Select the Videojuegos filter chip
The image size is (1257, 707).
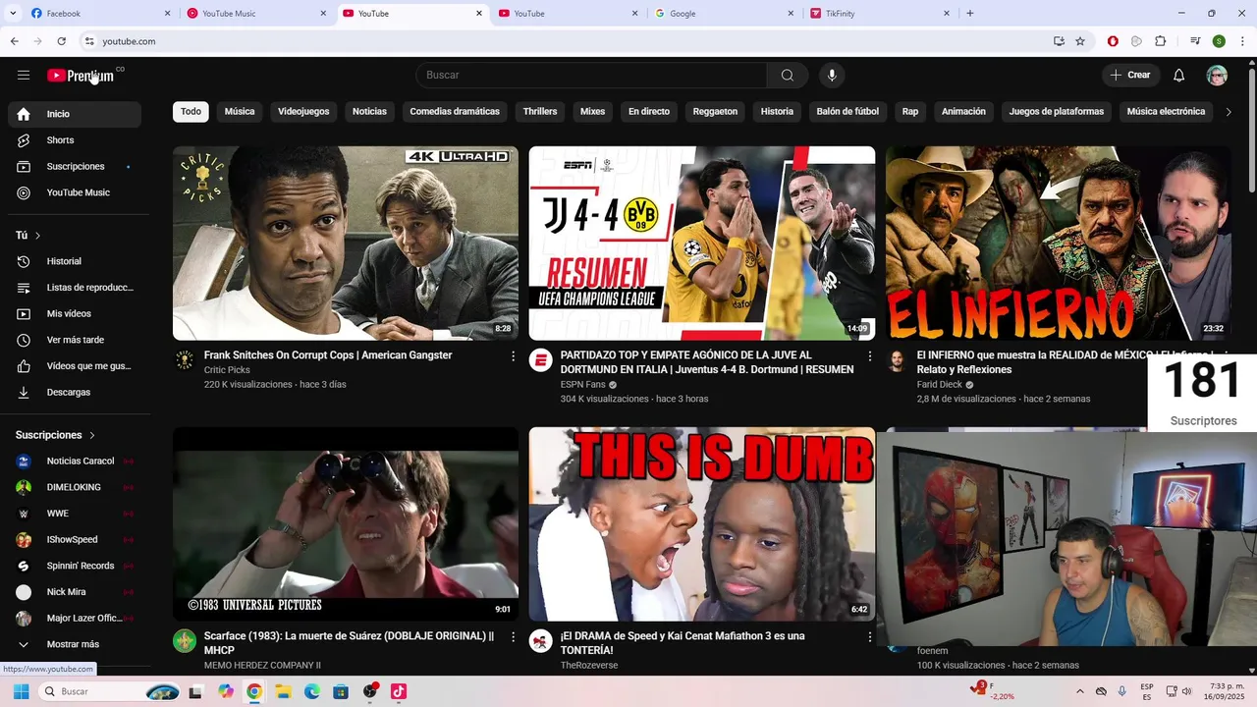pyautogui.click(x=303, y=111)
